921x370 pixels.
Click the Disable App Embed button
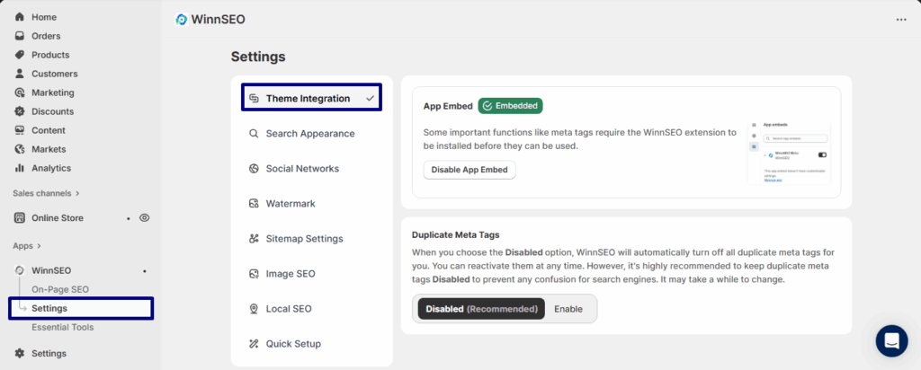click(x=469, y=170)
